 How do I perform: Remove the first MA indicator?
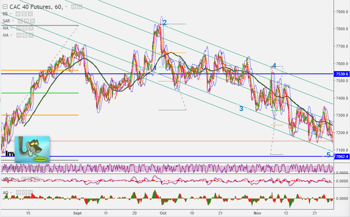click(x=31, y=28)
